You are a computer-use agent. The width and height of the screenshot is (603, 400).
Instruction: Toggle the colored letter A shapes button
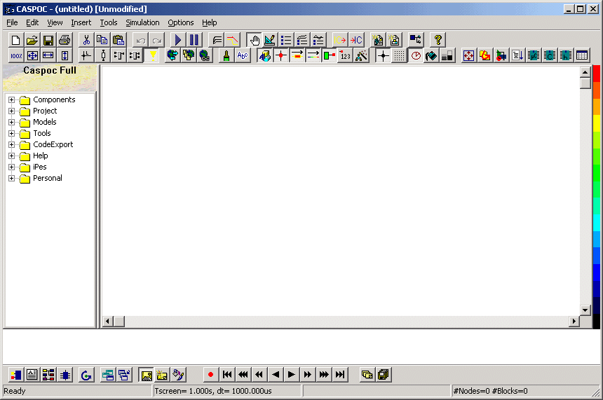(x=264, y=56)
